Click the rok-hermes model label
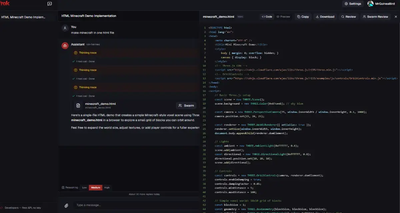This screenshot has height=213, width=400. click(93, 44)
